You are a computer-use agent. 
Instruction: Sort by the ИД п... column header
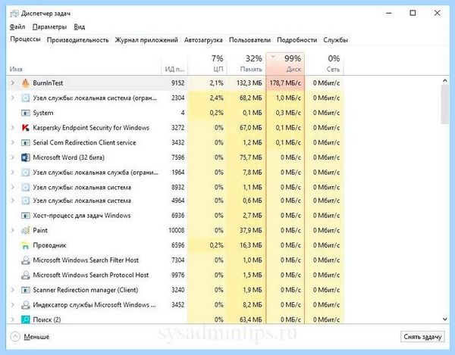tap(174, 64)
